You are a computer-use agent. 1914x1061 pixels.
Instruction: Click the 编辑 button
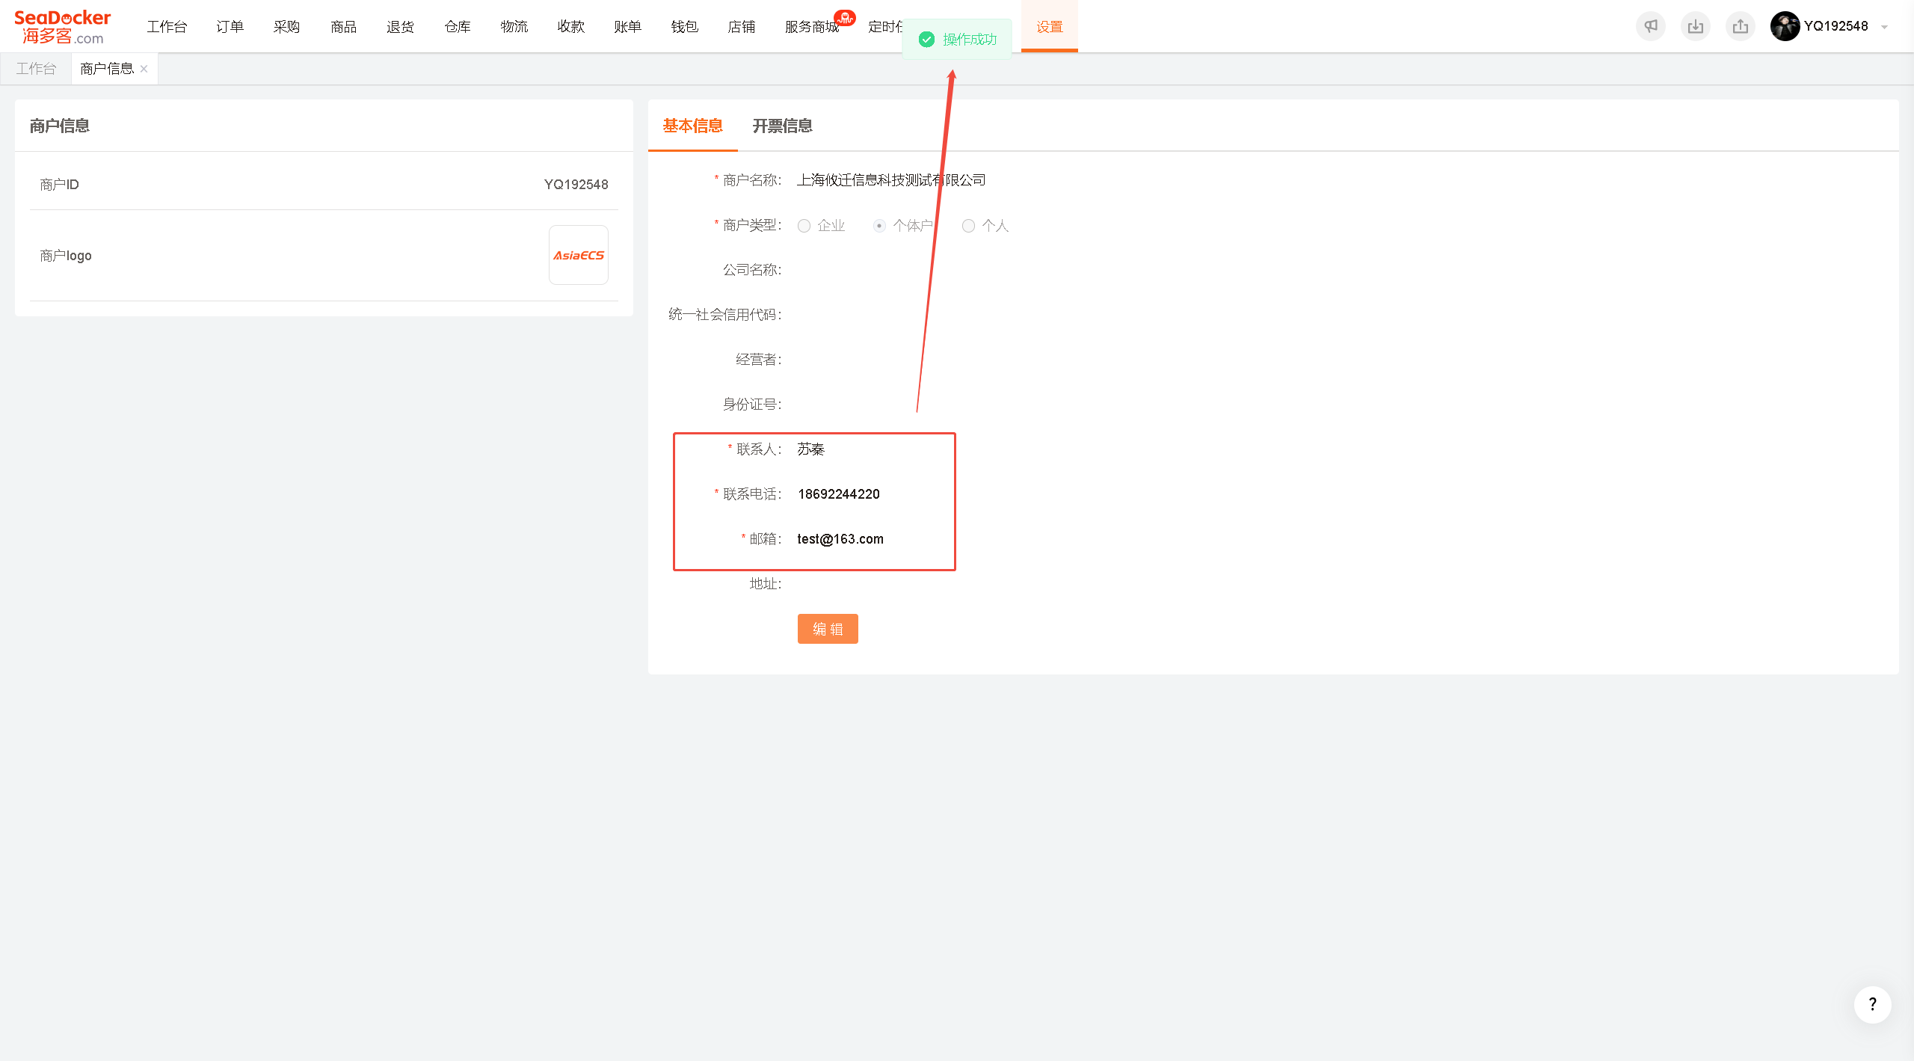(828, 629)
